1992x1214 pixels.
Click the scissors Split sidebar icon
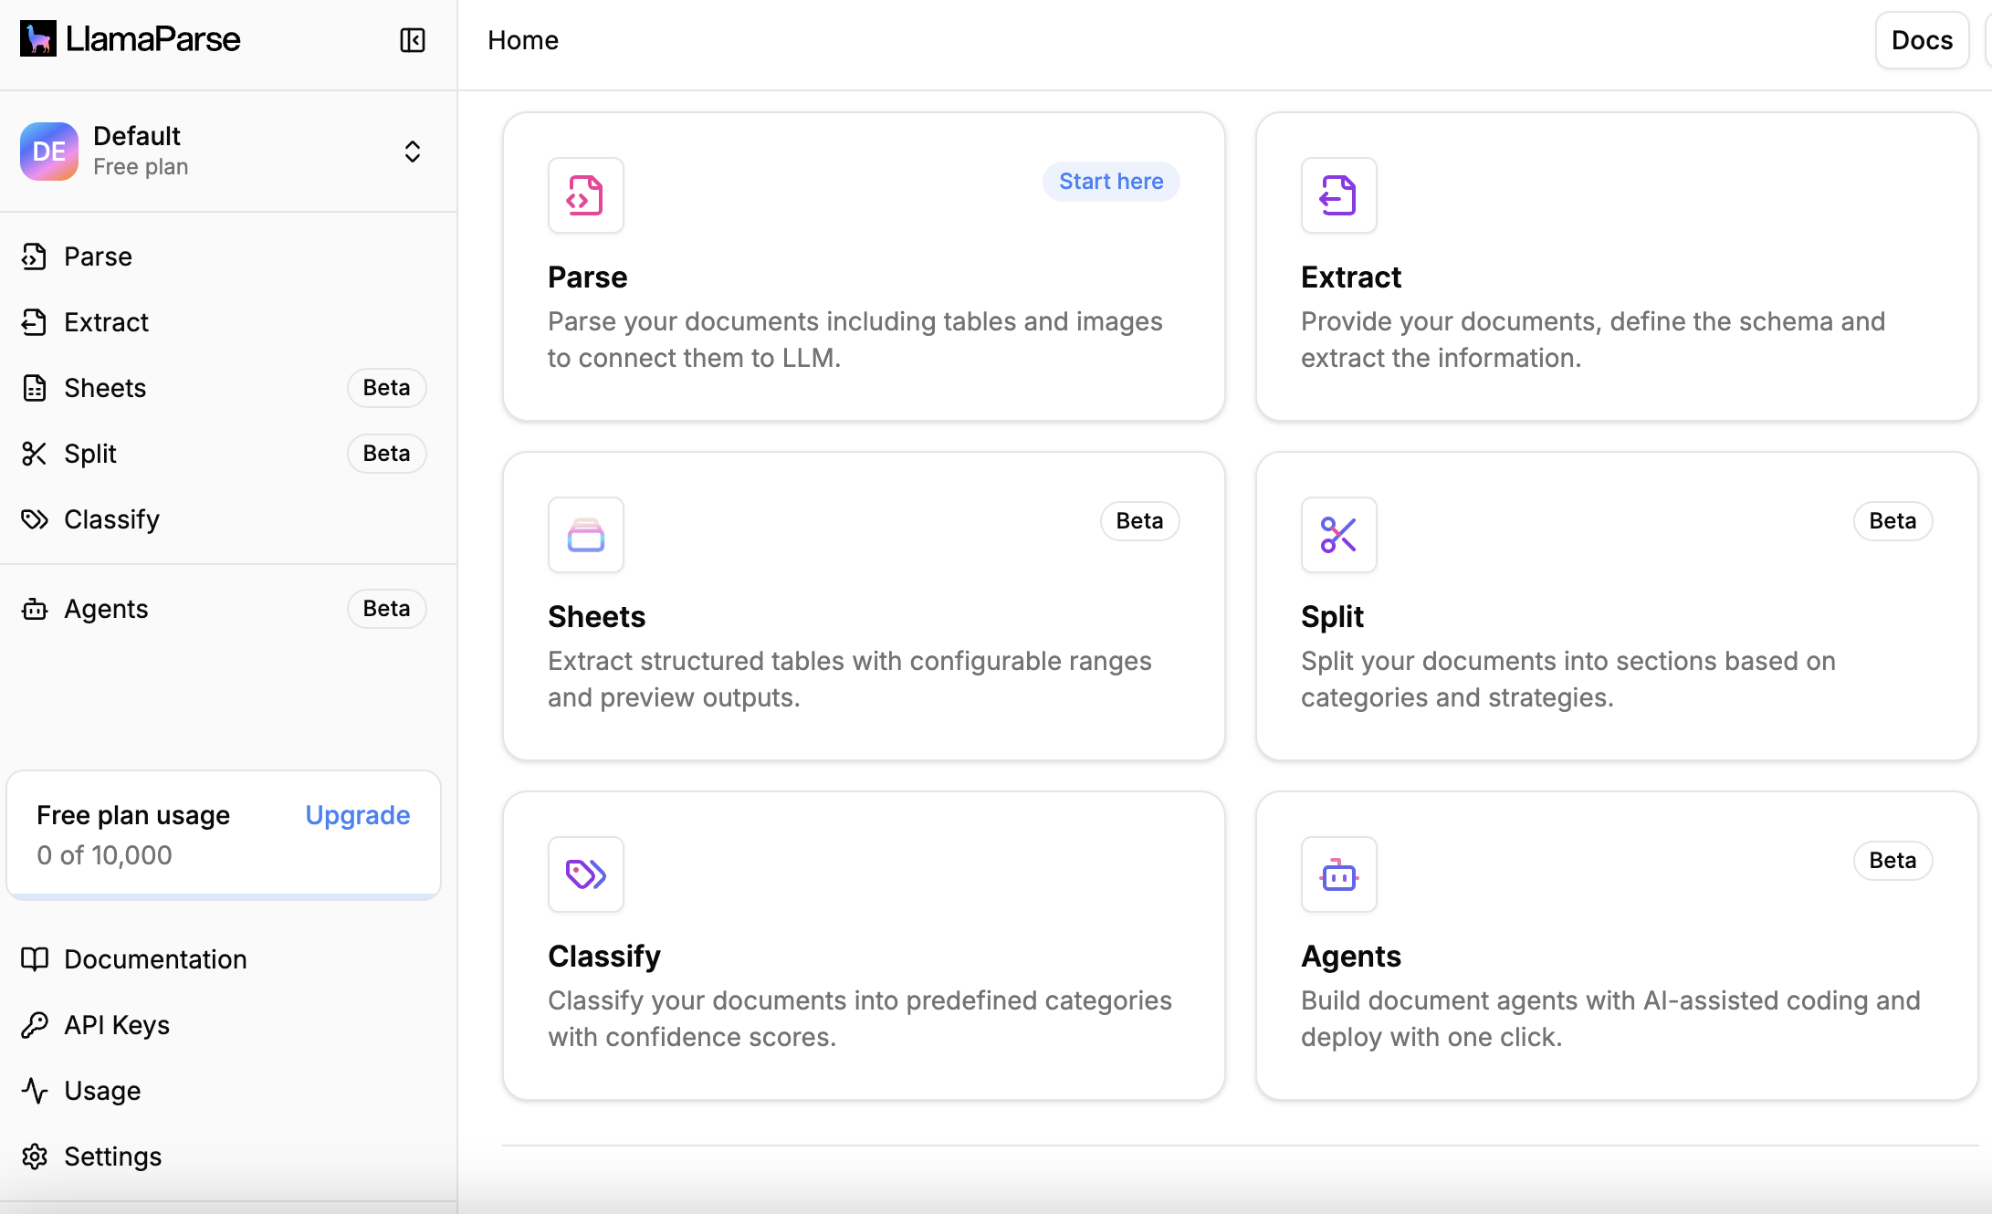tap(35, 454)
